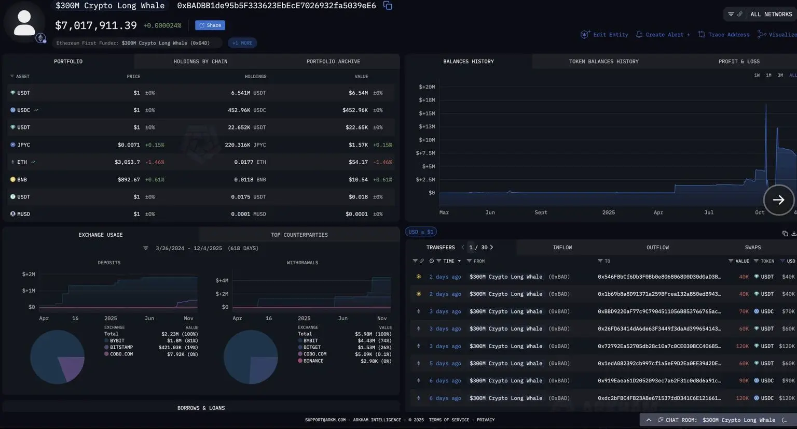
Task: Open the date range filter icon in Exchange Usage
Action: [146, 248]
